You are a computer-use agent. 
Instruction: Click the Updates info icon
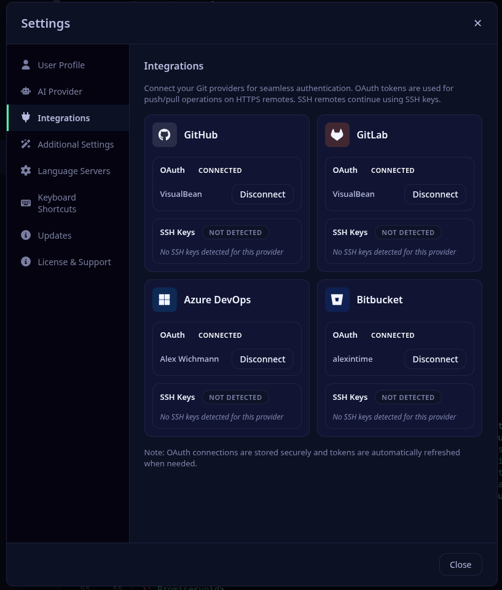tap(26, 235)
